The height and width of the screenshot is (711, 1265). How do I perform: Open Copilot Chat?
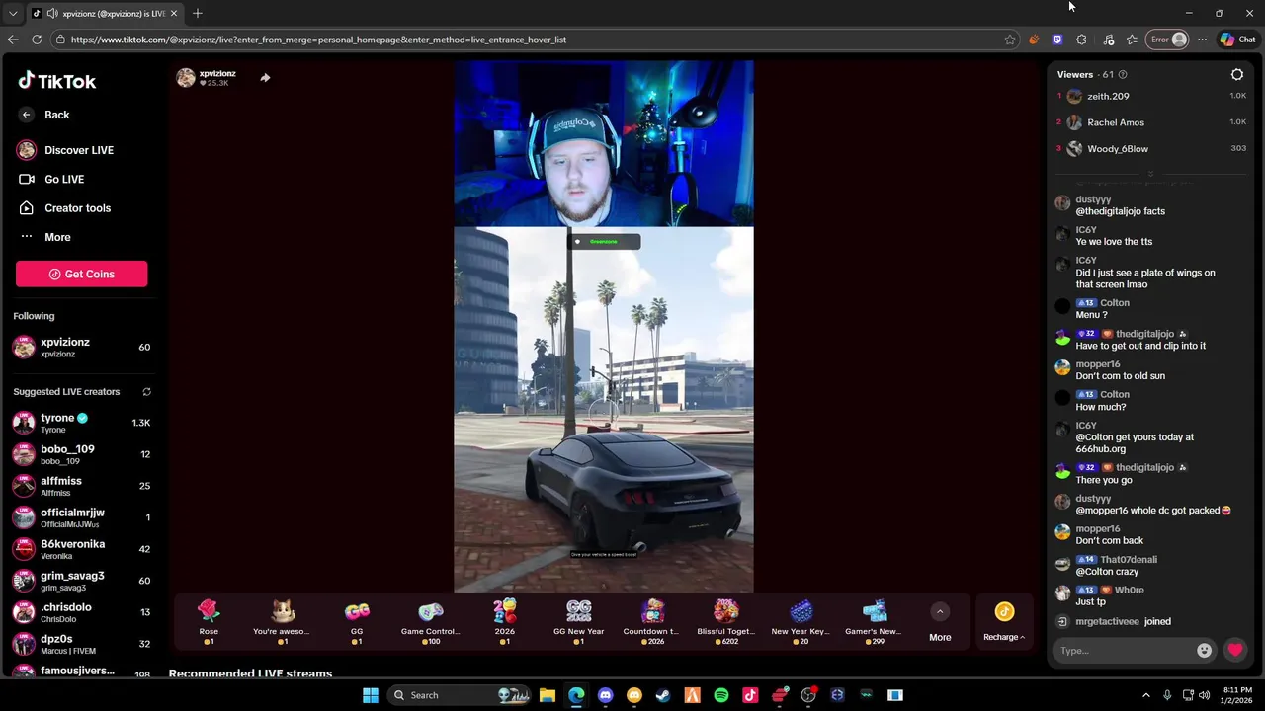(x=1237, y=39)
